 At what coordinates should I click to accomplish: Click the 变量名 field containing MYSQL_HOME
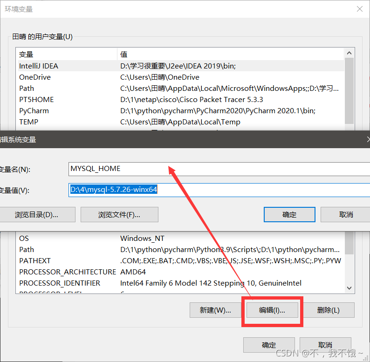pyautogui.click(x=219, y=169)
